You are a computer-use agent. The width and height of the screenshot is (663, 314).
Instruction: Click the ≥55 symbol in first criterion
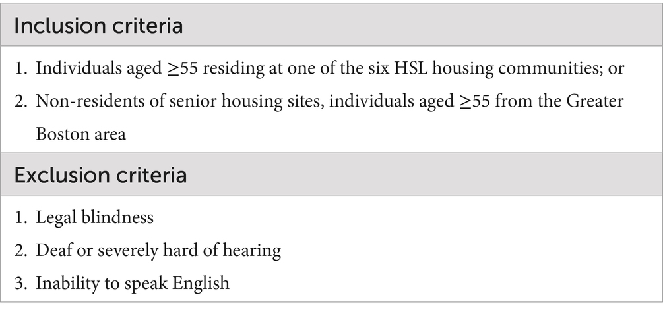point(182,68)
